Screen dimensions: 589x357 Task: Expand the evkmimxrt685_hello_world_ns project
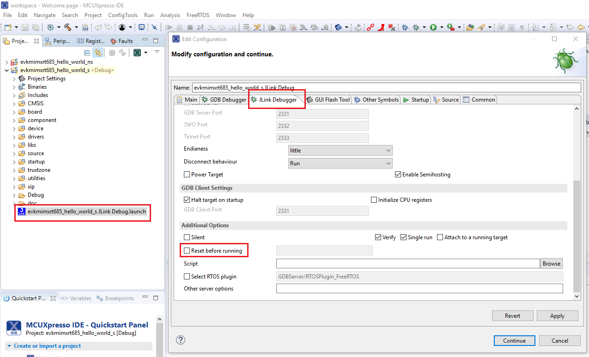[x=6, y=62]
